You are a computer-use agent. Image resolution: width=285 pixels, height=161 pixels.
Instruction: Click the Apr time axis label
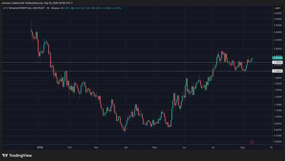point(126,147)
